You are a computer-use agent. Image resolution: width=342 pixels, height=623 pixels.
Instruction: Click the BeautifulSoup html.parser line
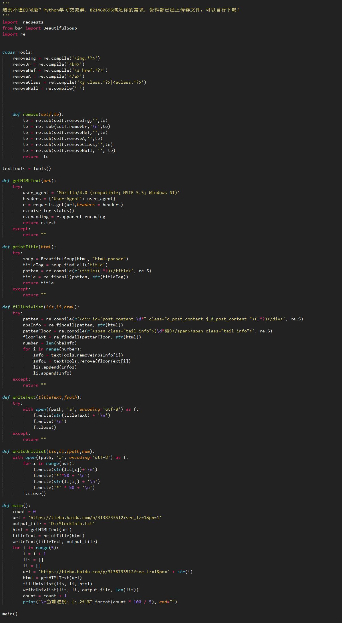75,259
